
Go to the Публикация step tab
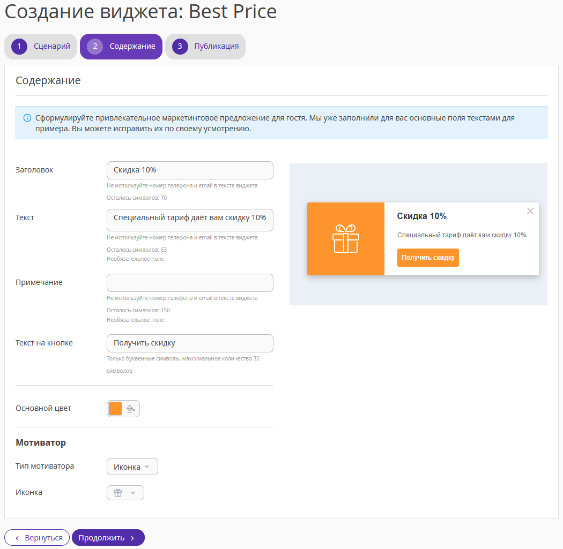pyautogui.click(x=205, y=46)
